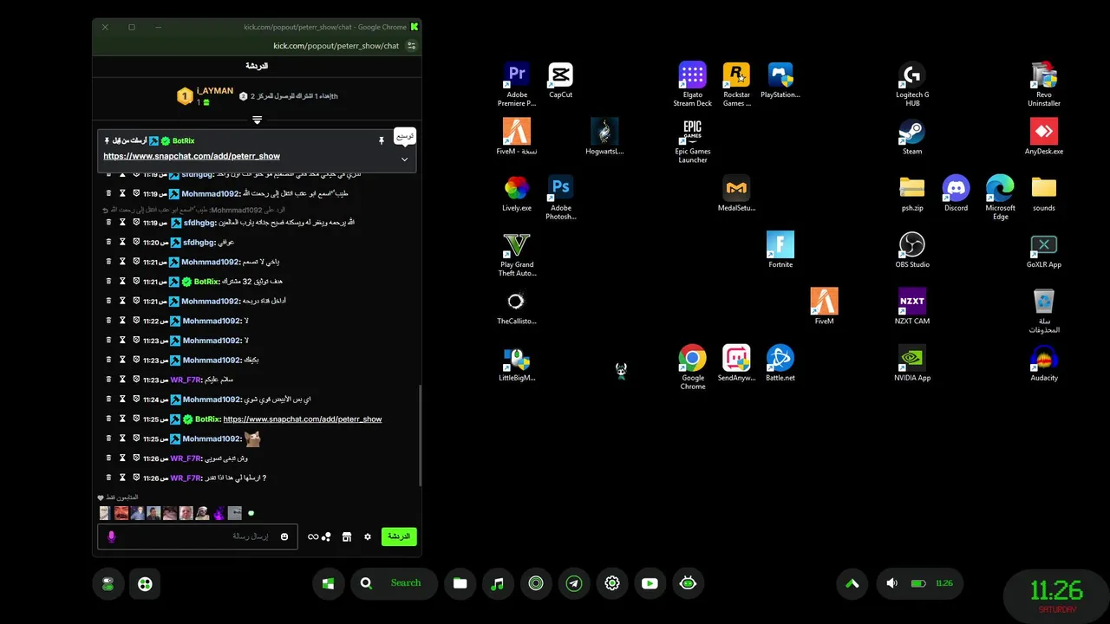Select the AnyDesk.exe desktop icon

tap(1043, 136)
